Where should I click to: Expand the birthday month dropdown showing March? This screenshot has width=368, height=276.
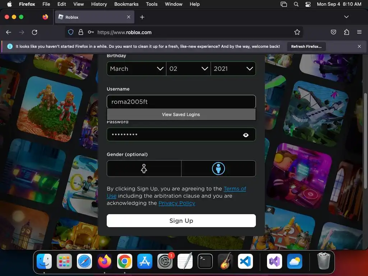[136, 69]
